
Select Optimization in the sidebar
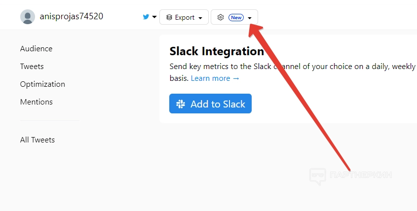[x=42, y=84]
